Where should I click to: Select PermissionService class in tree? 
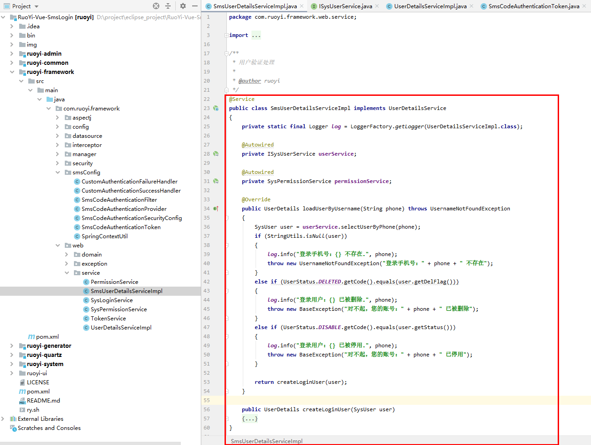point(115,282)
